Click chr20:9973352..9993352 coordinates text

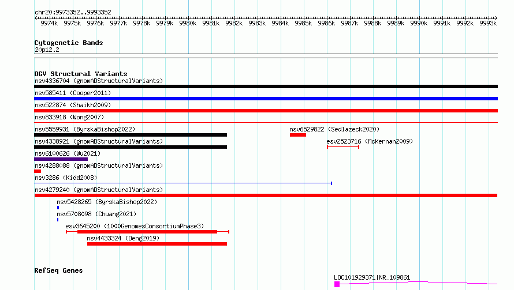click(73, 12)
